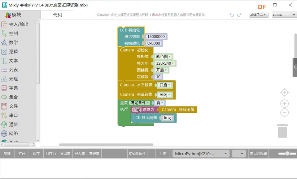
Task: Click the 新建 button
Action: (x=7, y=154)
